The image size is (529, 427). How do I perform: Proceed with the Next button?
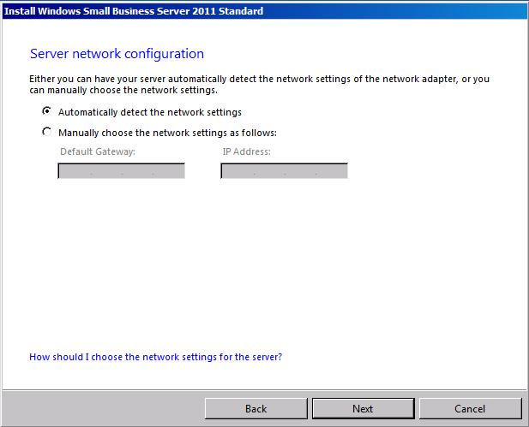(x=363, y=409)
